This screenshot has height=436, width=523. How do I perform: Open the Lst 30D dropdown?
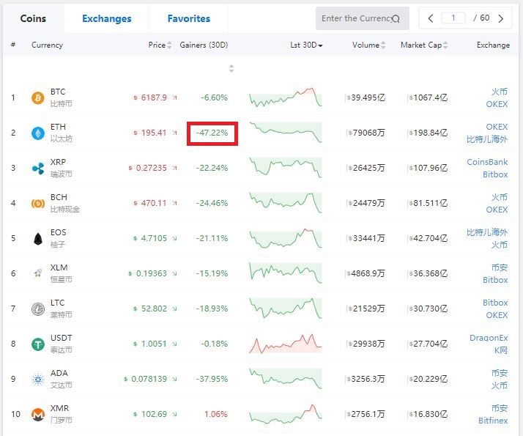tap(306, 45)
